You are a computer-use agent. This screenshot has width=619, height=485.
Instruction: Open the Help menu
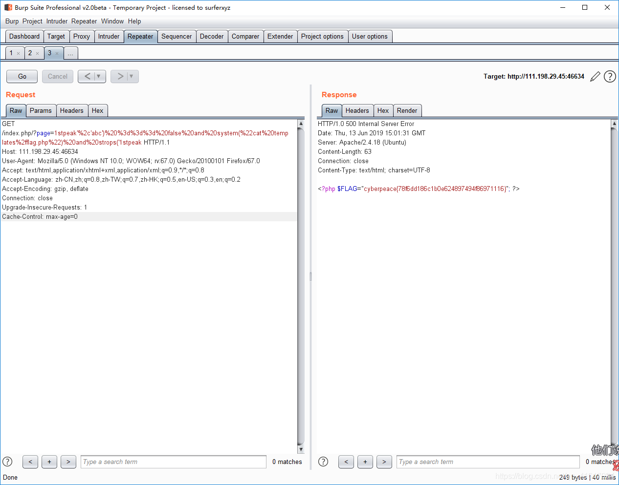(x=134, y=21)
